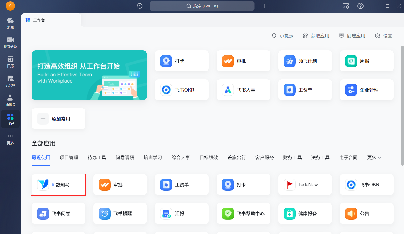
Task: Open the 飞书提醒 app
Action: [x=120, y=214]
